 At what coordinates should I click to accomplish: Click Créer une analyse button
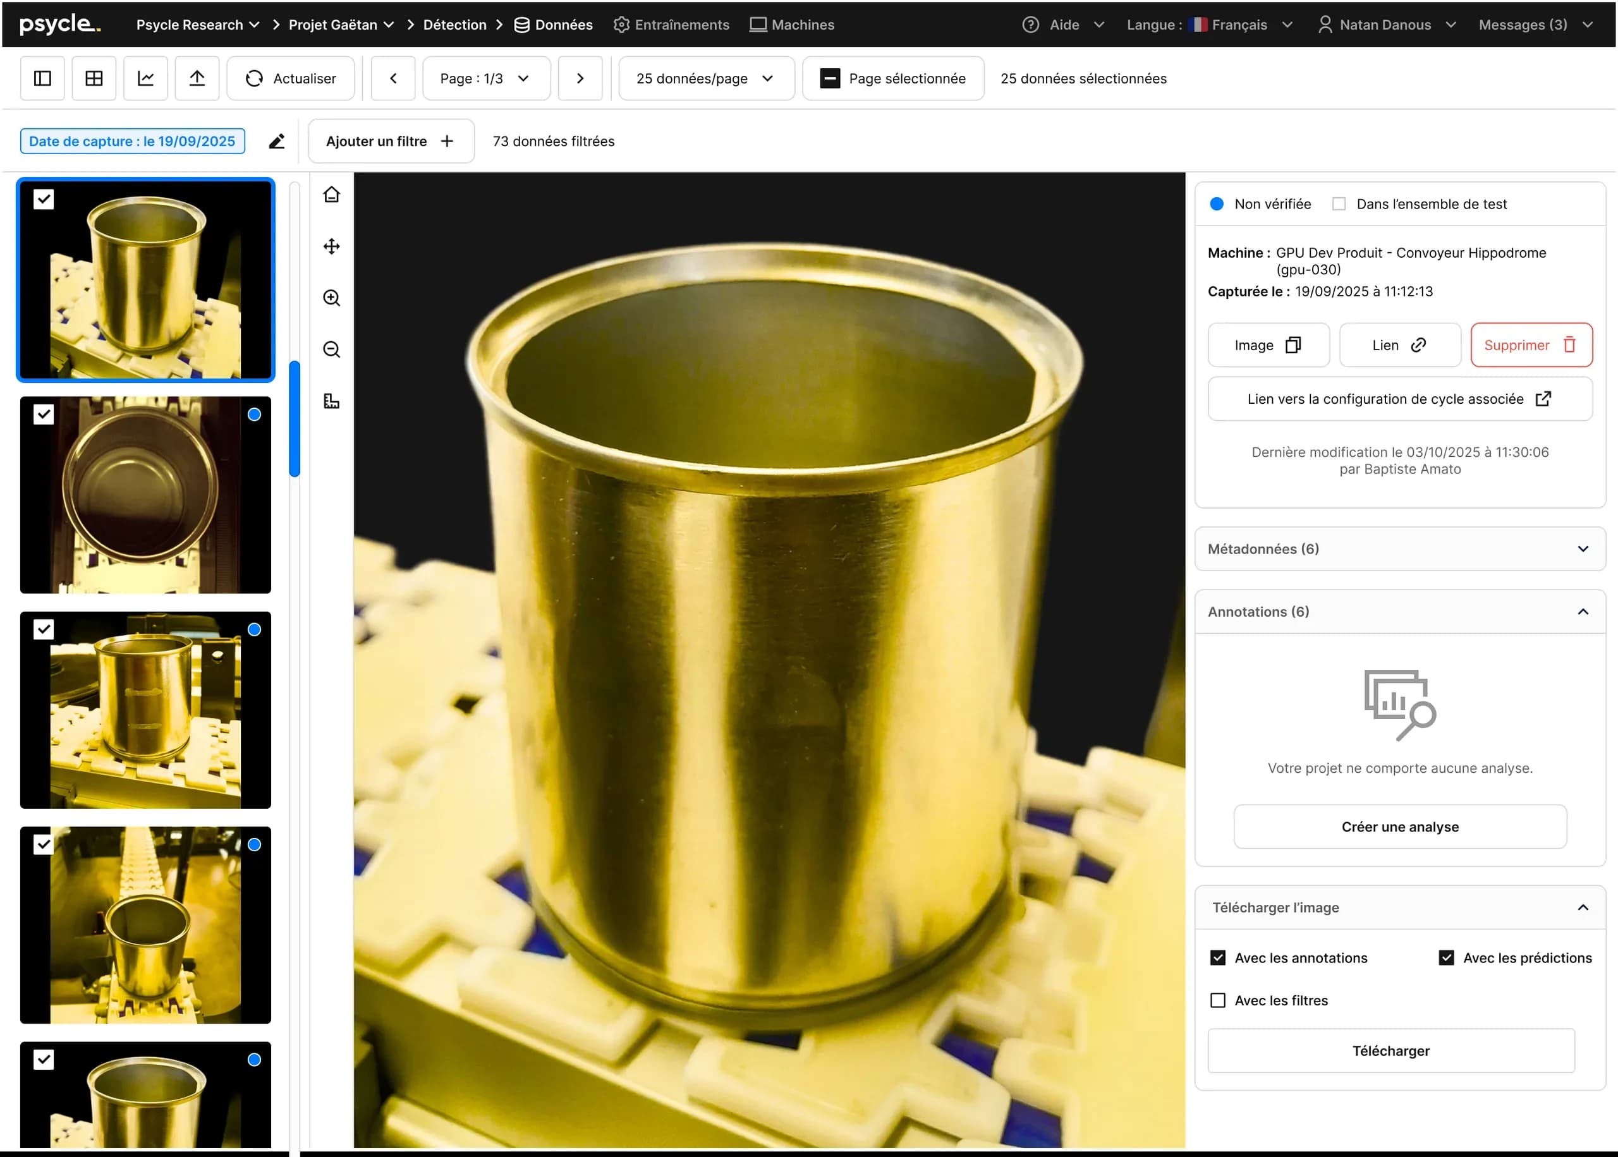1400,827
